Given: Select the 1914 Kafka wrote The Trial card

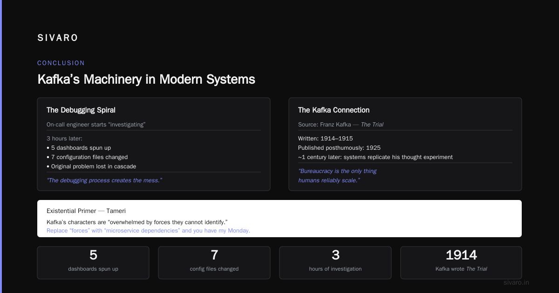Looking at the screenshot, I should [461, 263].
